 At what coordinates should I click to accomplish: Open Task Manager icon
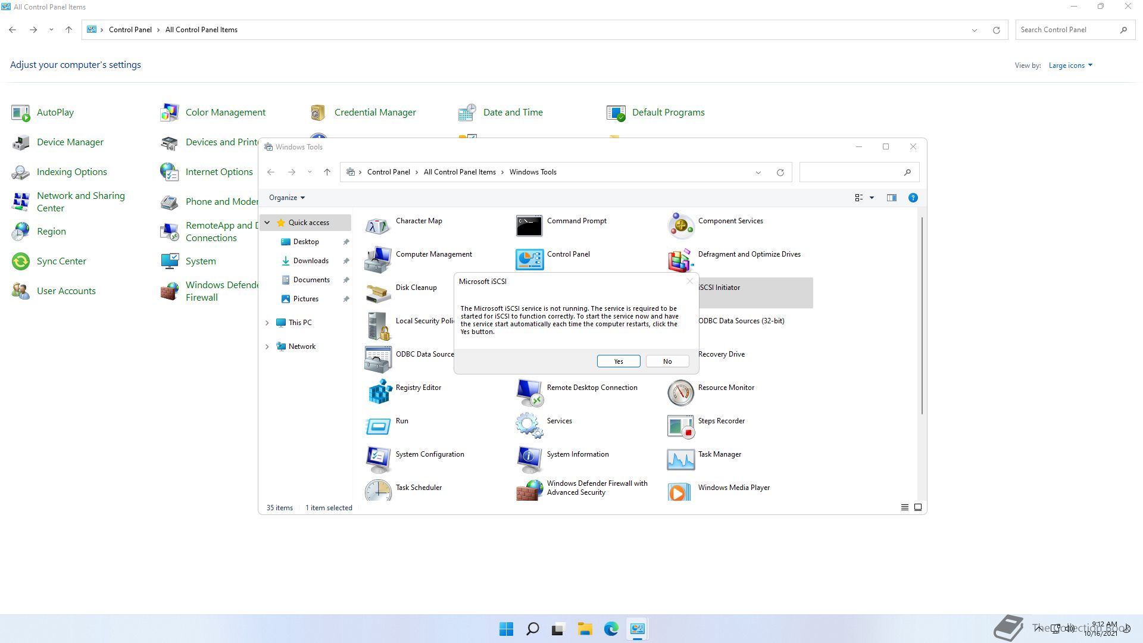(x=680, y=460)
